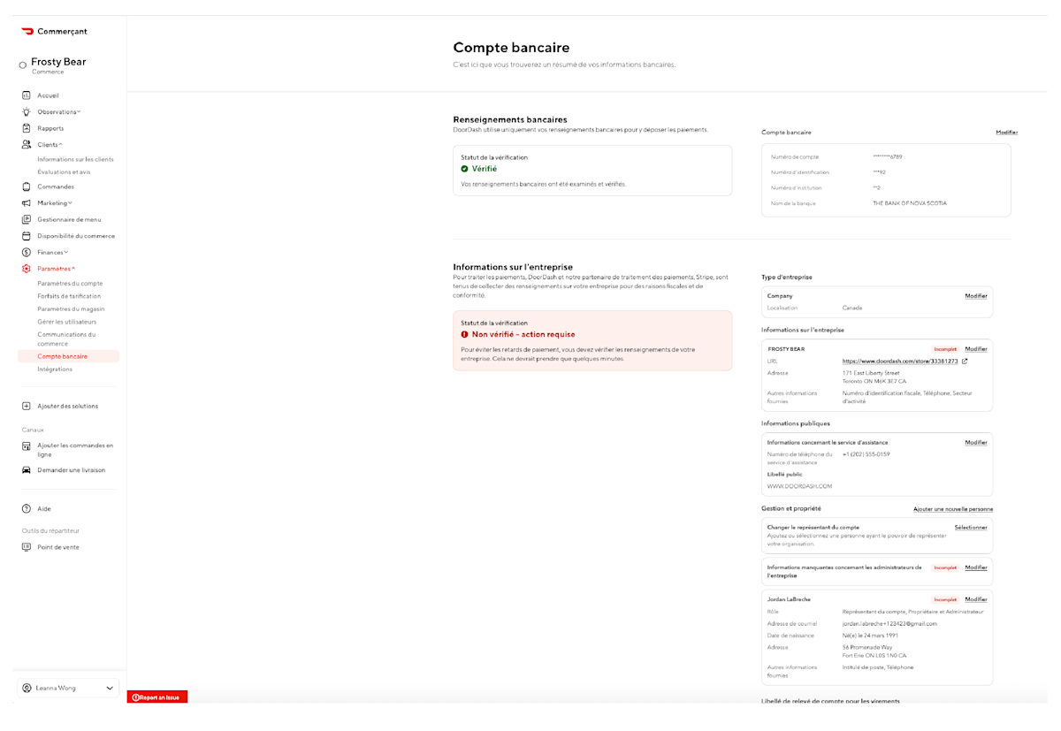Open the Point de vente icon
This screenshot has width=1061, height=731.
(x=26, y=546)
